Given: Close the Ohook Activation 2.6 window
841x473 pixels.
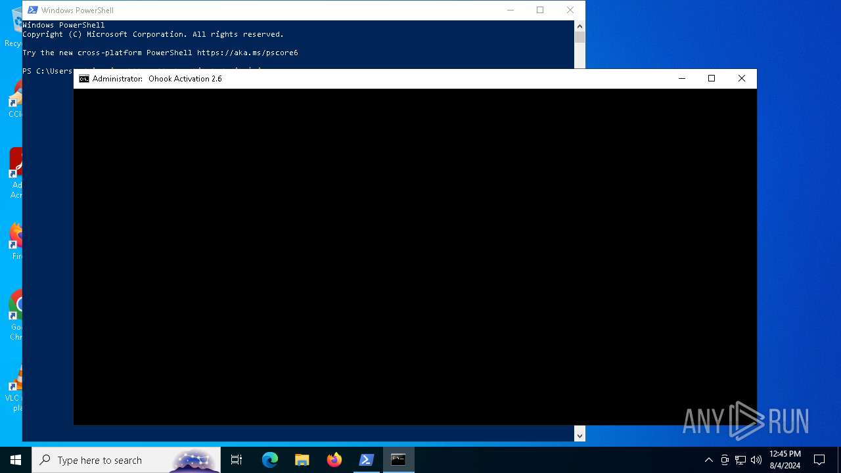Looking at the screenshot, I should point(742,79).
